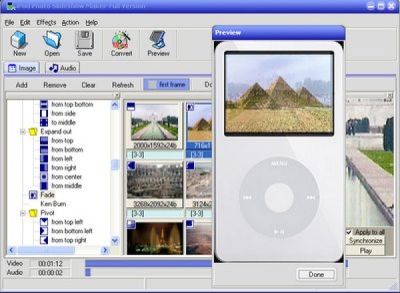Image resolution: width=400 pixels, height=293 pixels.
Task: Click transition badge on night fountain thumbnail
Action: 131,224
